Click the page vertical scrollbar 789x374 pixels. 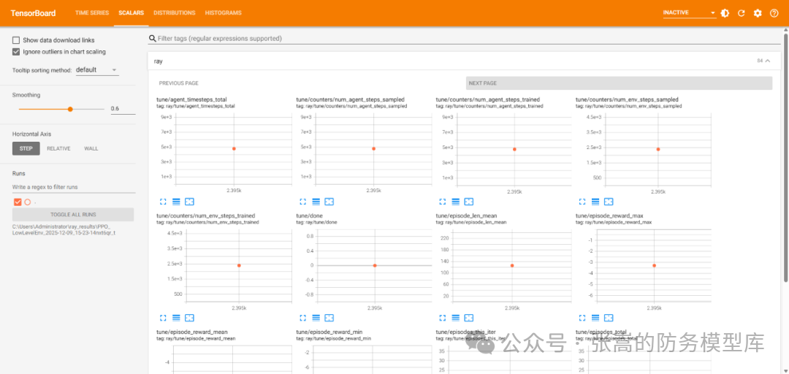(786, 156)
